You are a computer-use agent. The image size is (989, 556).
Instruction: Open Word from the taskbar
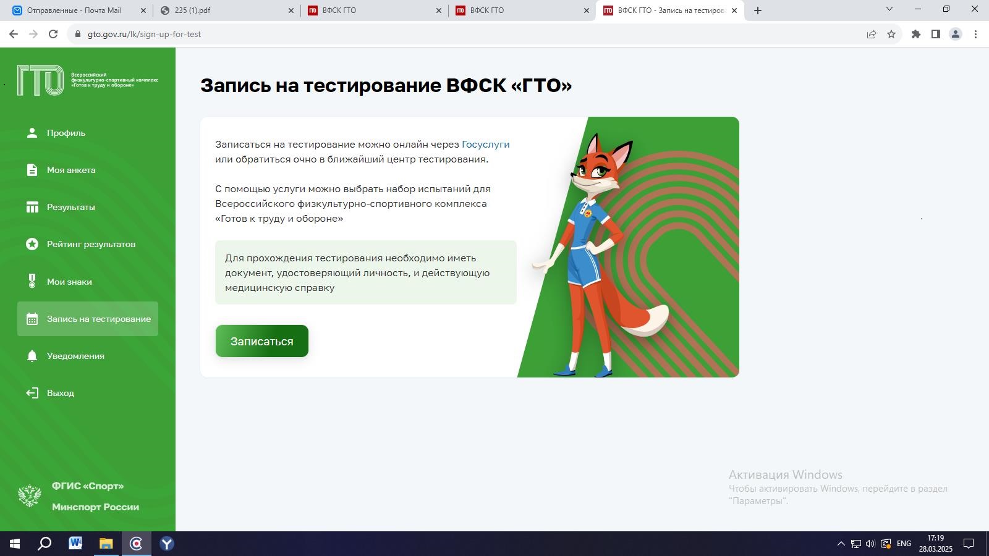tap(75, 544)
